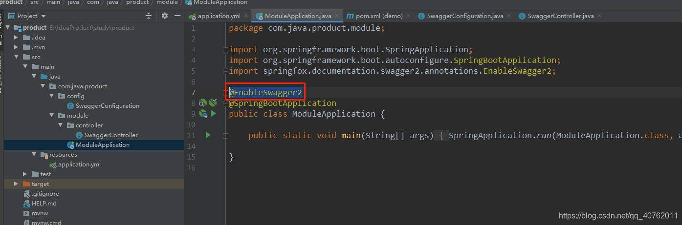Close the ModuleApplication.java tab
The height and width of the screenshot is (225, 682).
click(x=337, y=16)
